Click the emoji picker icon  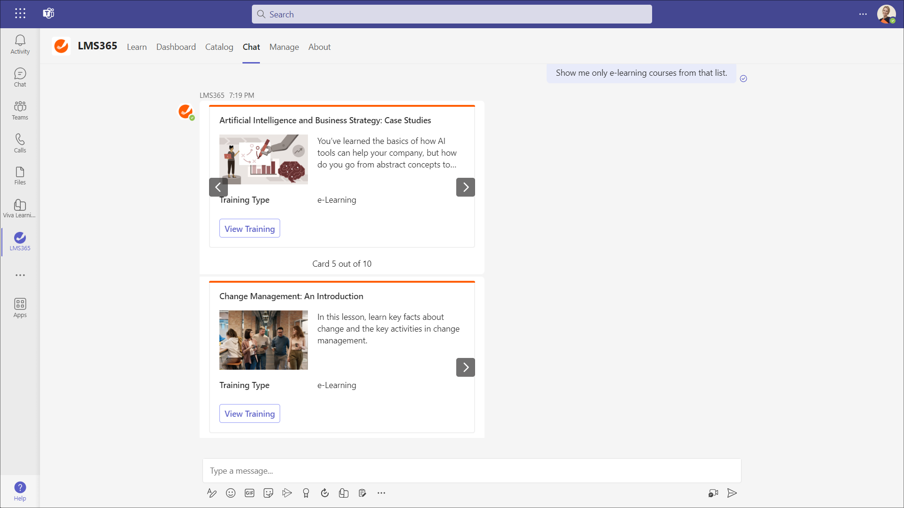[x=231, y=493]
